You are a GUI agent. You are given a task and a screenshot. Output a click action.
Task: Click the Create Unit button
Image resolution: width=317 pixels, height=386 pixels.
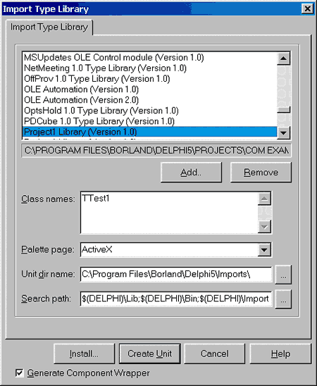(150, 354)
